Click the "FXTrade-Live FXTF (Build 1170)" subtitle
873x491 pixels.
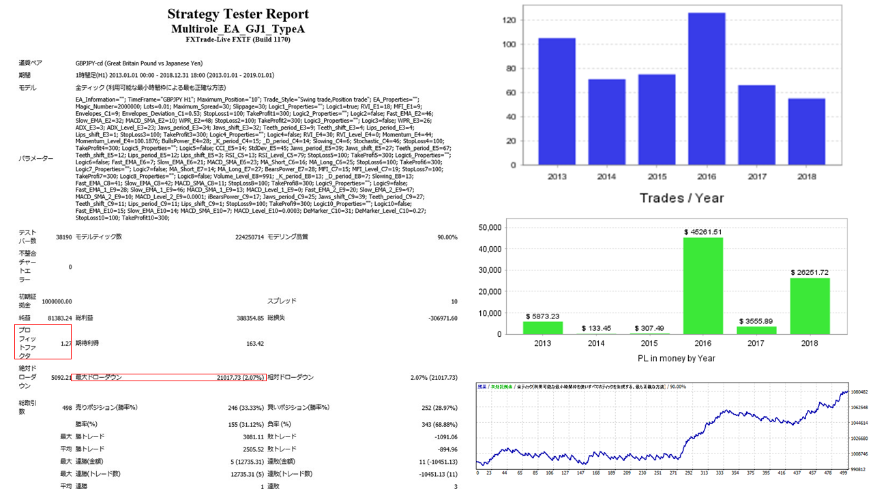point(238,40)
